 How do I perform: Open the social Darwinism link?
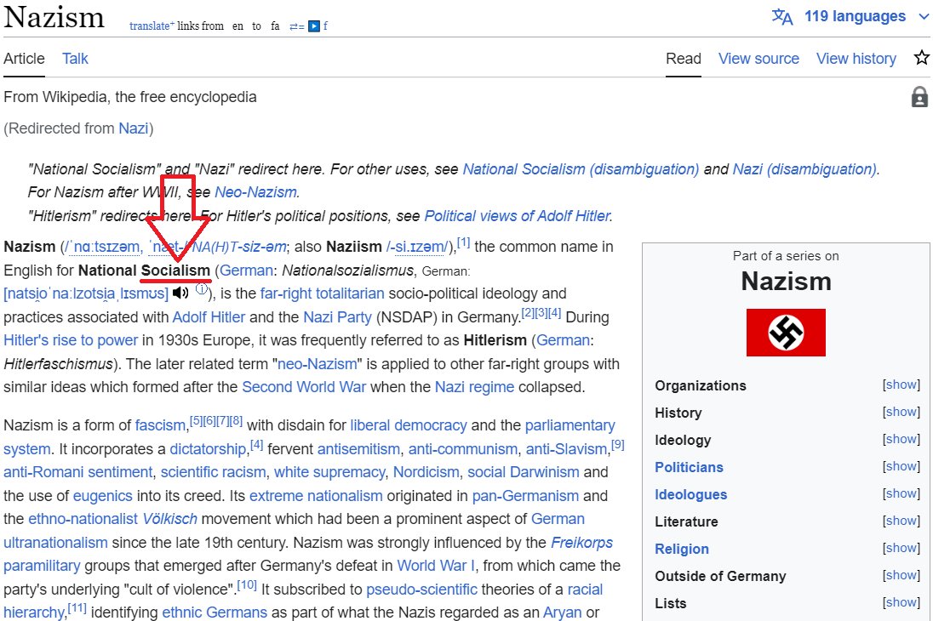pyautogui.click(x=523, y=472)
